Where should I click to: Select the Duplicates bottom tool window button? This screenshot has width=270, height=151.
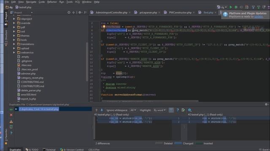tap(15, 149)
